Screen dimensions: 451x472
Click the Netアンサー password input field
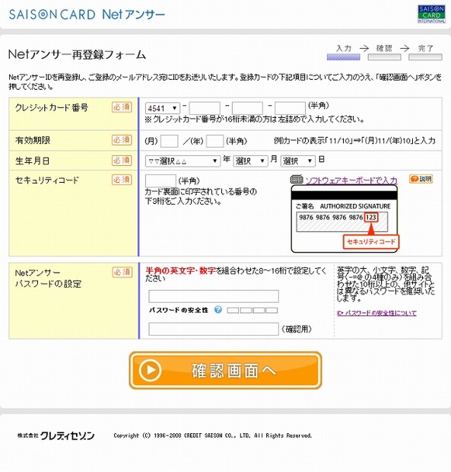(x=214, y=296)
